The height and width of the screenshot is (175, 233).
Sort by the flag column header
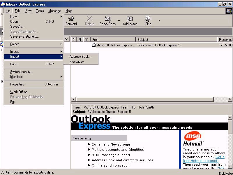[87, 39]
